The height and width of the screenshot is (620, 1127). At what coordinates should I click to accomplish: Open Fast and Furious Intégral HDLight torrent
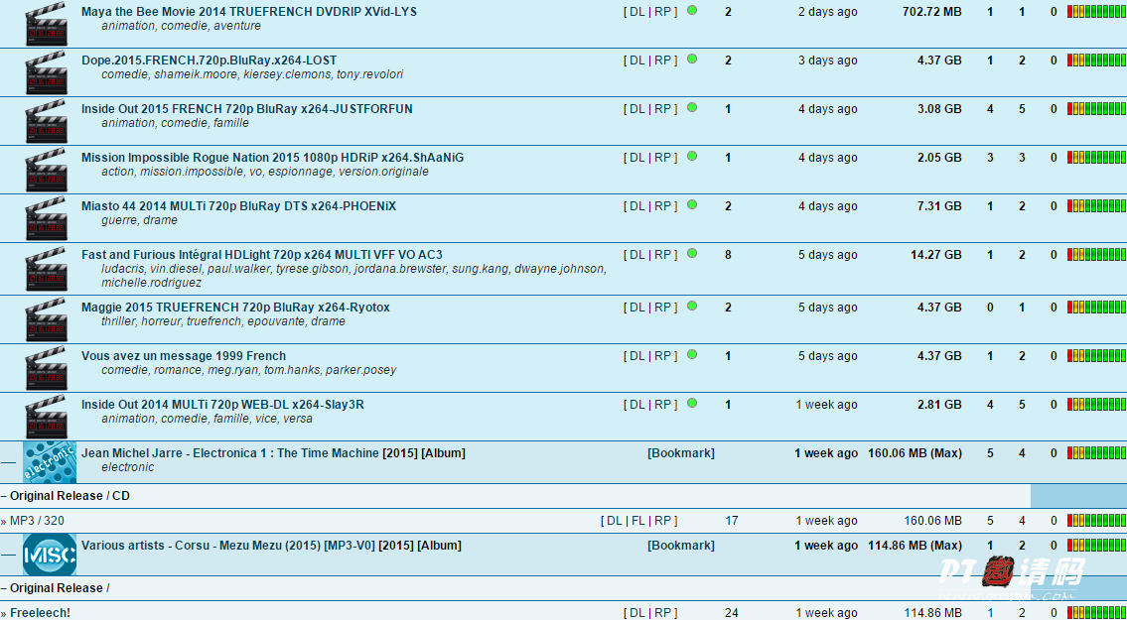tap(261, 254)
